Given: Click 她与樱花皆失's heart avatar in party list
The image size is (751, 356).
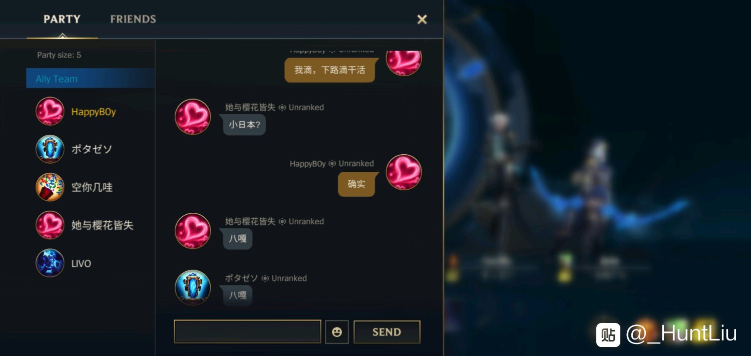Looking at the screenshot, I should (x=50, y=225).
